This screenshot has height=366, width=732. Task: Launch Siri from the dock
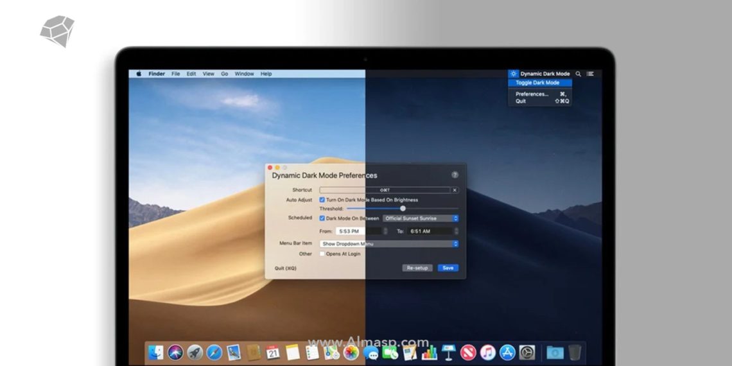pyautogui.click(x=175, y=353)
